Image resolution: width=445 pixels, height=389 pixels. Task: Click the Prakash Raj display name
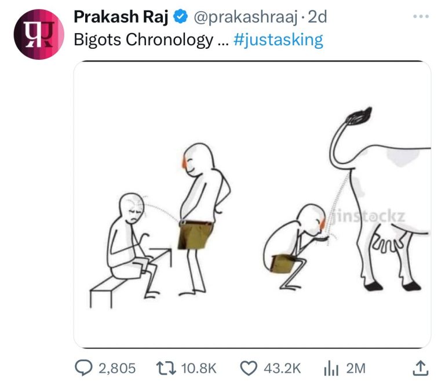(x=121, y=17)
